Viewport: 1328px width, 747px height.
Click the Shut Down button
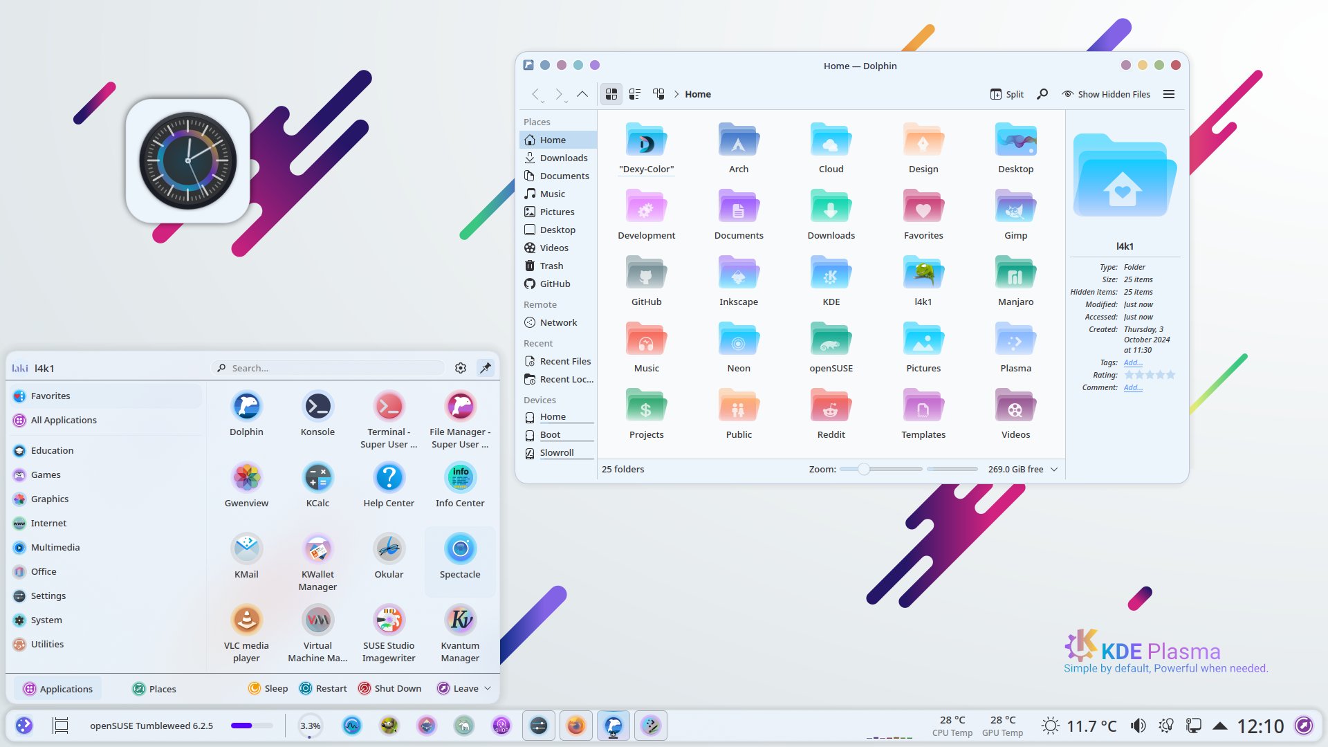point(389,688)
